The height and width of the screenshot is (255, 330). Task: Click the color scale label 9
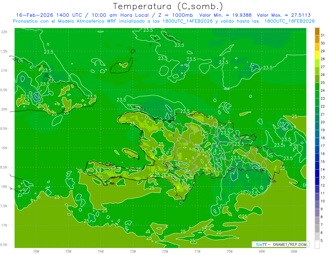click(322, 209)
